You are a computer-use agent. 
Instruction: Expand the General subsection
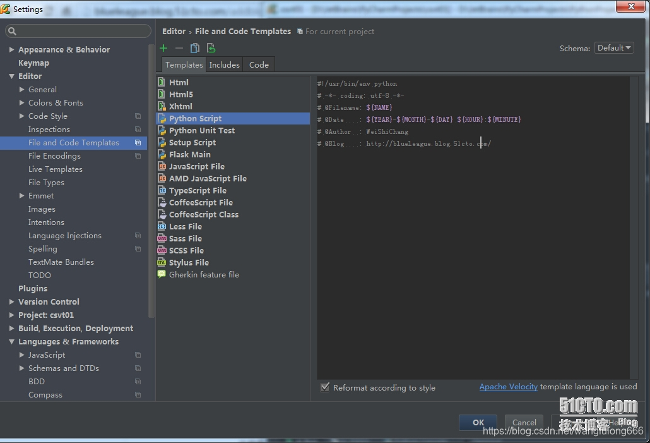[21, 89]
